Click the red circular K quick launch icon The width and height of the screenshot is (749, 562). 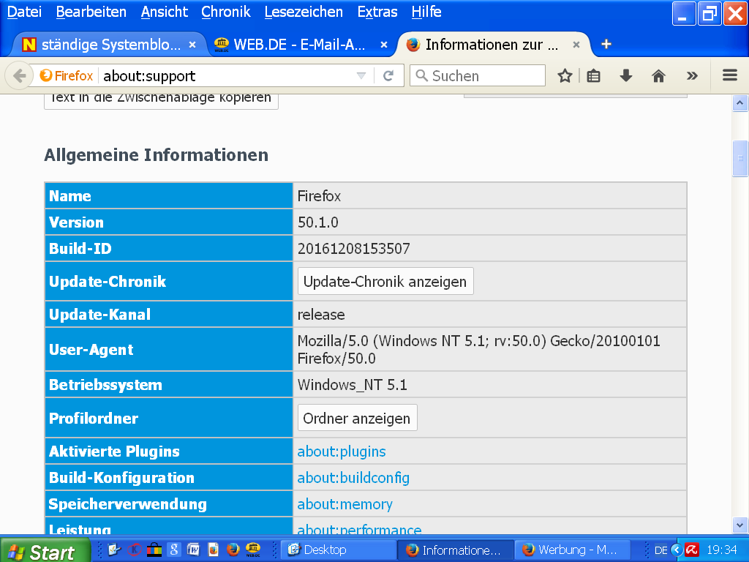135,550
